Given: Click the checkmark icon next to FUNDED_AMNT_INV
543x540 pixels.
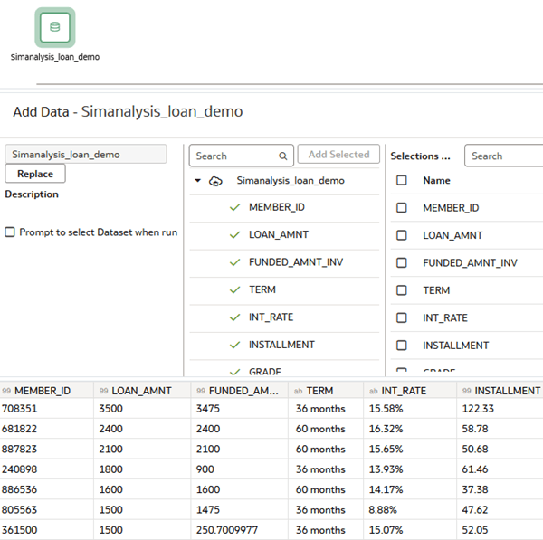Looking at the screenshot, I should pos(234,262).
